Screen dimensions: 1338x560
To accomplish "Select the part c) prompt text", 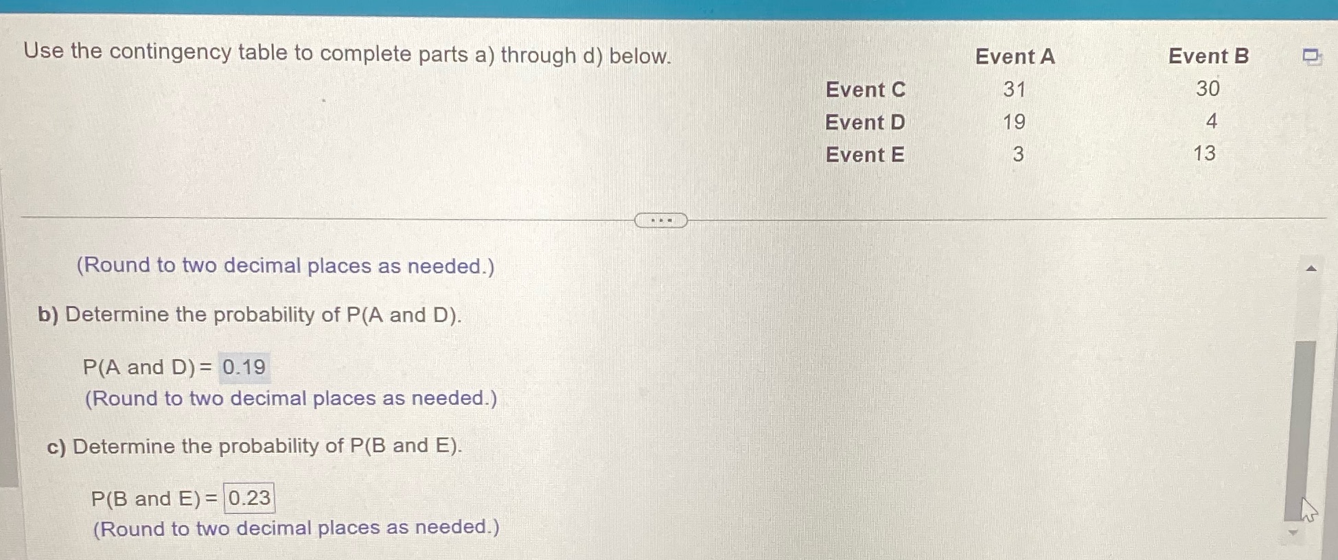I will pyautogui.click(x=255, y=446).
